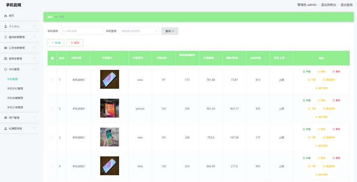The width and height of the screenshot is (357, 182).
Task: Select 手机订单管理 in the sidebar
Action: point(15,107)
